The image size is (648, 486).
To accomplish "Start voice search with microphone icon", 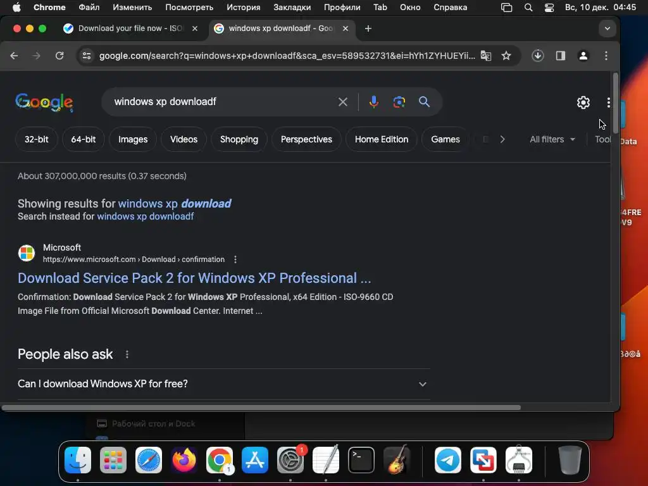I will click(373, 102).
